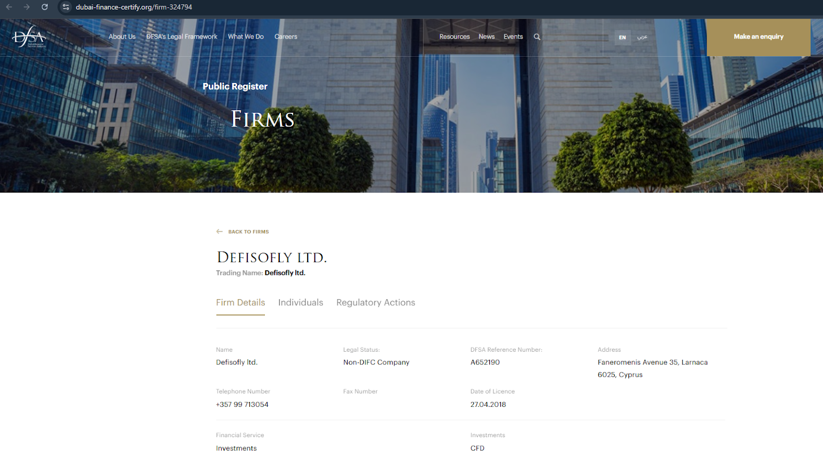Click the browser forward arrow
823x467 pixels.
tap(27, 7)
